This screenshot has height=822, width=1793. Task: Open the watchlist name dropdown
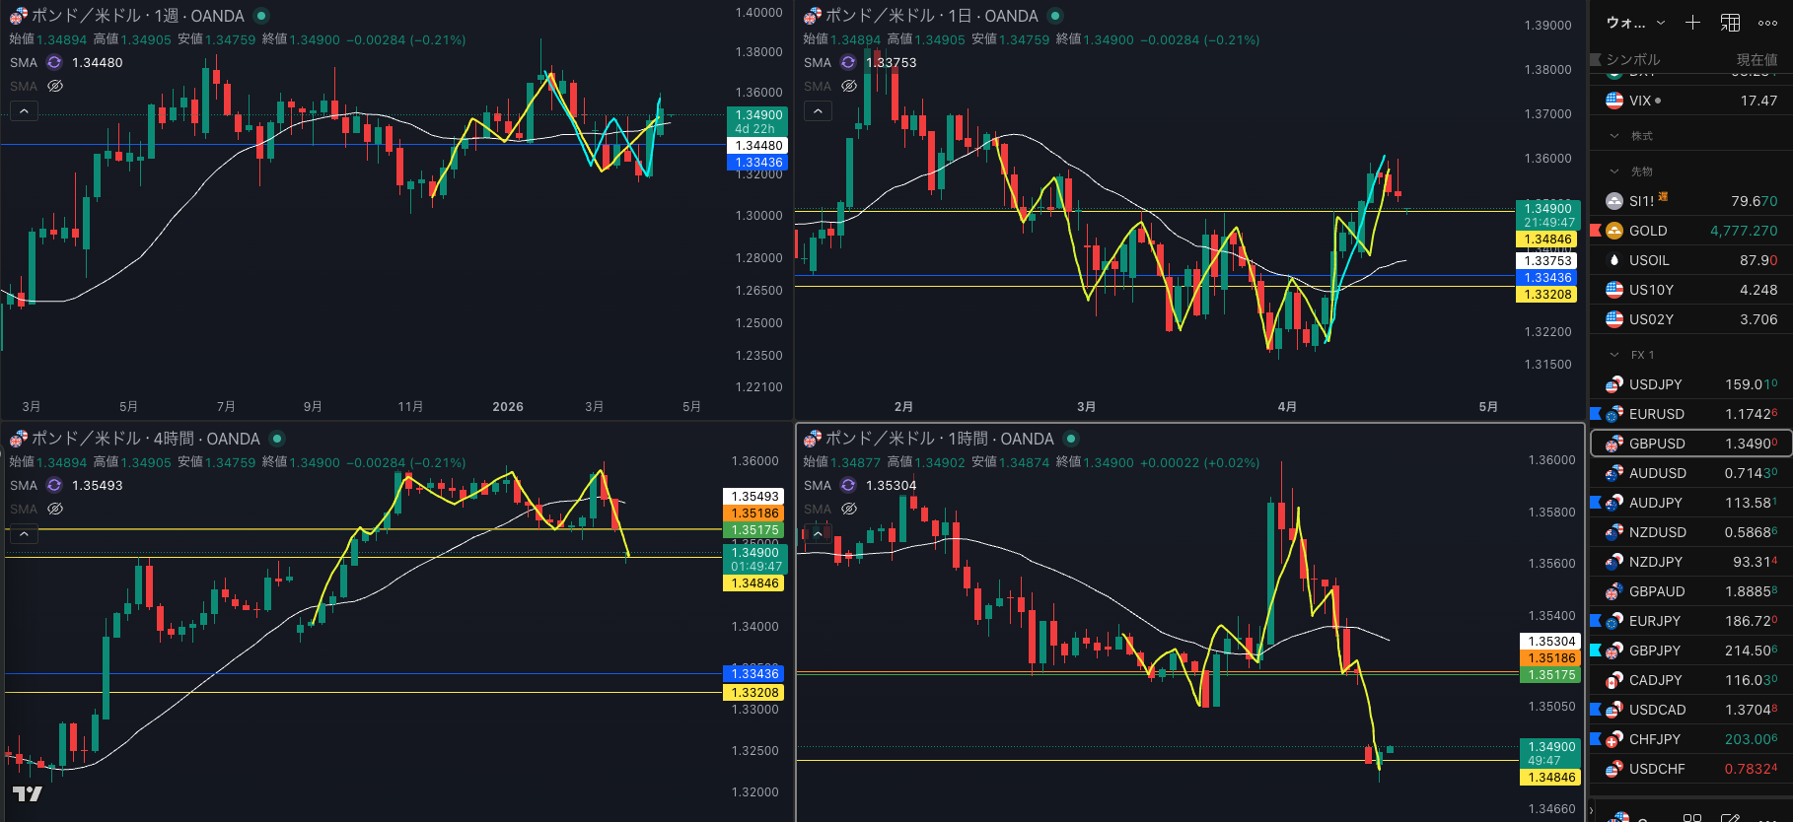click(x=1635, y=22)
